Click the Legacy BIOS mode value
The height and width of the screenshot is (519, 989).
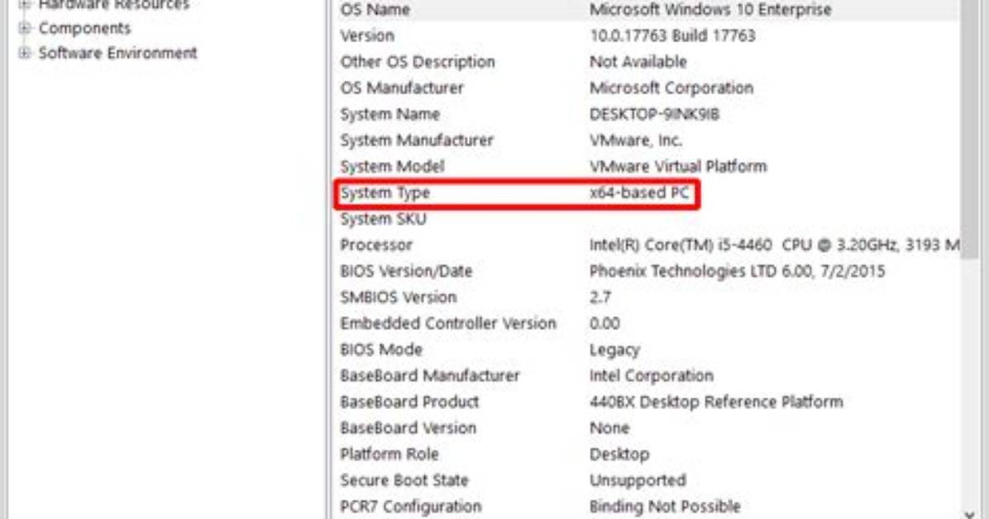pos(614,350)
